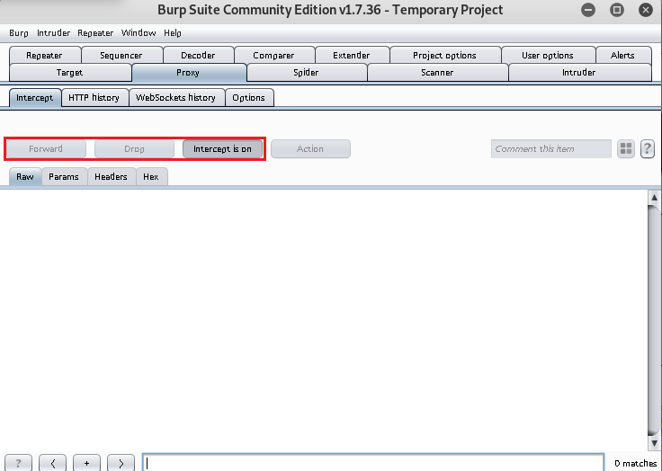The width and height of the screenshot is (662, 471).
Task: Switch to the Spider tab
Action: [x=306, y=73]
